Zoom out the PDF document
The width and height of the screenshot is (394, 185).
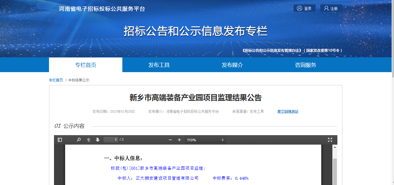coord(170,140)
